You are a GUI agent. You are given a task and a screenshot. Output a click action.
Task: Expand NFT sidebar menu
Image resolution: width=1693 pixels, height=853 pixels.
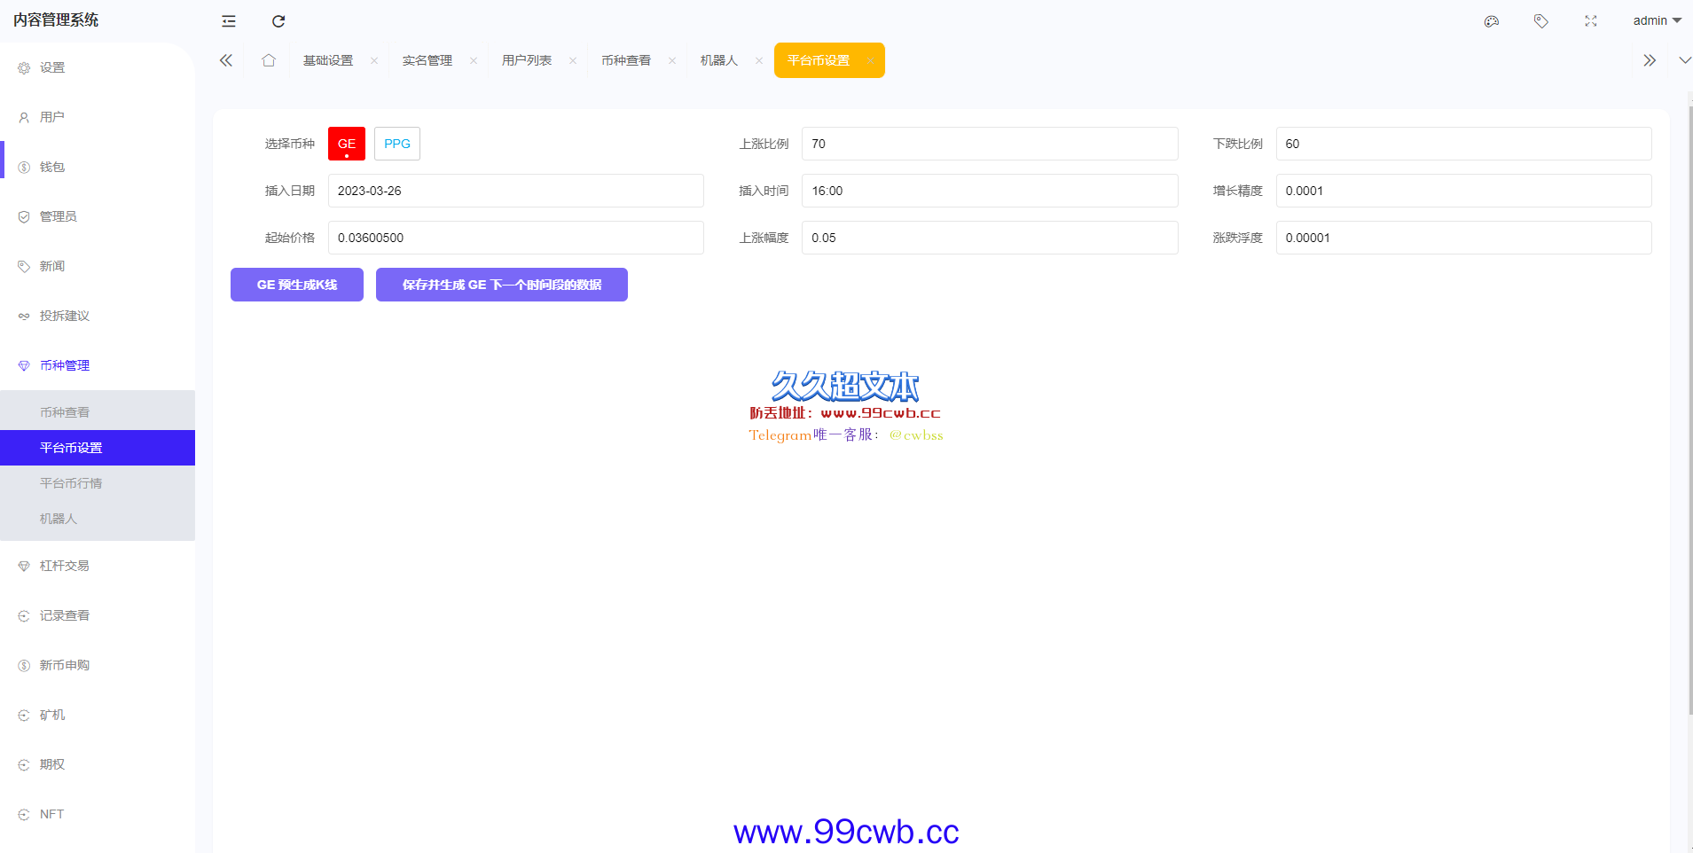[98, 814]
